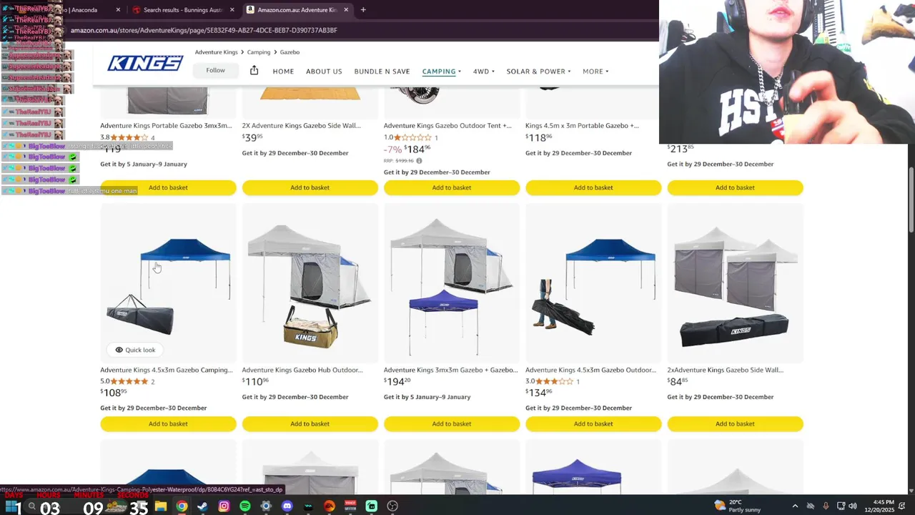
Task: Close the Bunnings search results tab
Action: point(232,10)
